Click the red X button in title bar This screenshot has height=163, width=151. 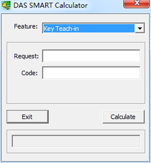[x=137, y=3]
